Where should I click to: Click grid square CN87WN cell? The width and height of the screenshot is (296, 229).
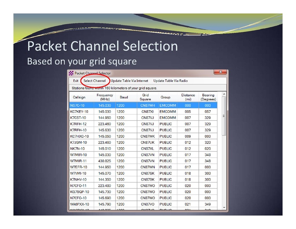(148, 167)
